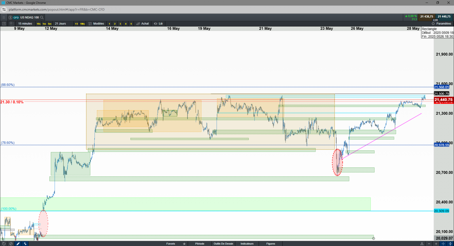The image size is (454, 246).
Task: Expand the Modèles templates menu
Action: click(96, 24)
